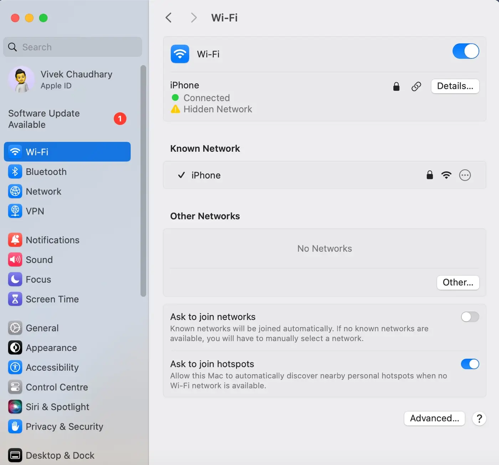Select Network in the sidebar
499x465 pixels.
tap(67, 191)
